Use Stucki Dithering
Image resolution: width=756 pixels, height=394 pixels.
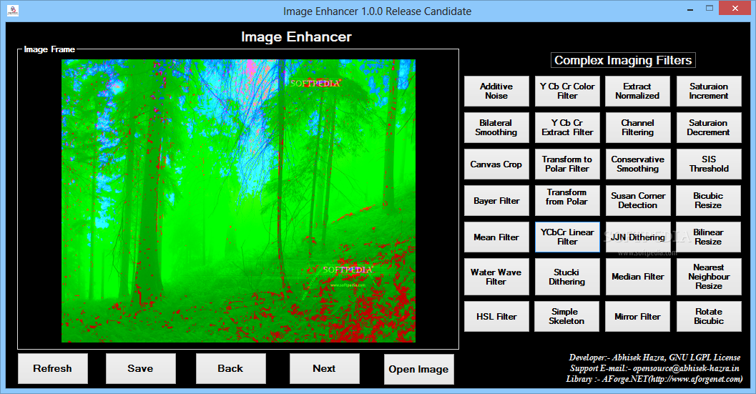pyautogui.click(x=567, y=277)
